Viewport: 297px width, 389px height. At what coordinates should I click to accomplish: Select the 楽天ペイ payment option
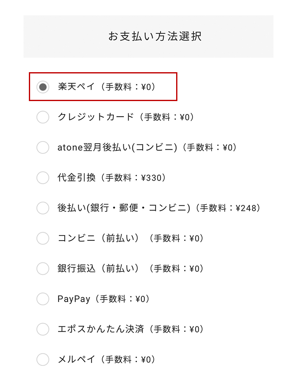click(42, 87)
